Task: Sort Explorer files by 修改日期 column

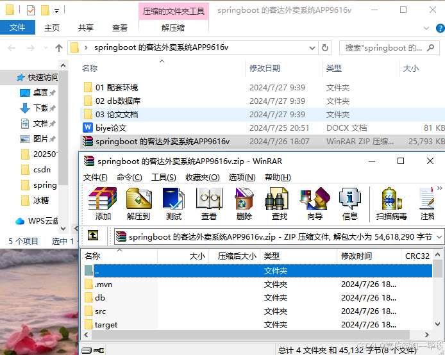Action: tap(283, 68)
